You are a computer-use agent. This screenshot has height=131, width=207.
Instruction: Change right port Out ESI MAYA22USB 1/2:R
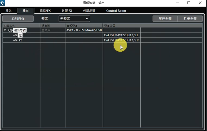121,40
